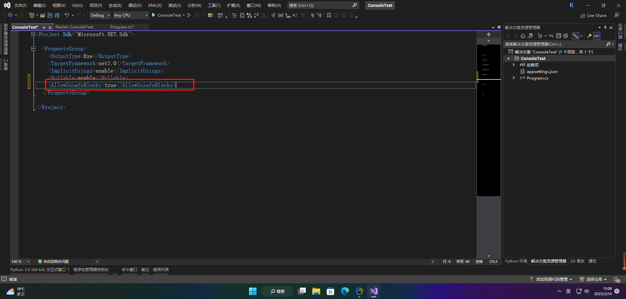This screenshot has width=626, height=299.
Task: Click 选择仓库 in the status bar
Action: (x=593, y=279)
